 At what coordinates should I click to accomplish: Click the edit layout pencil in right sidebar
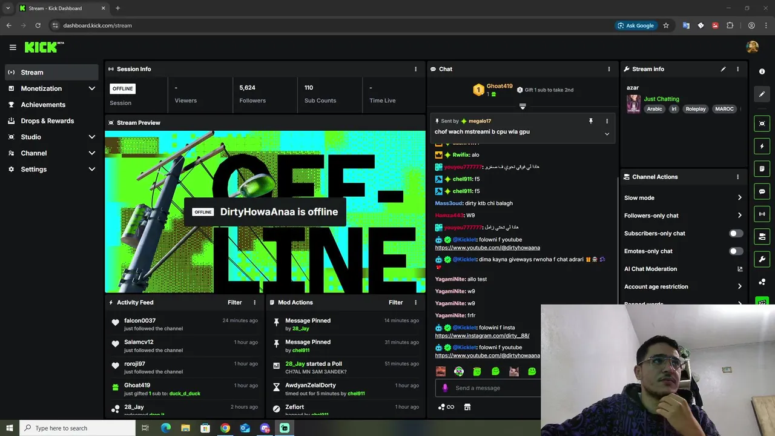coord(762,94)
